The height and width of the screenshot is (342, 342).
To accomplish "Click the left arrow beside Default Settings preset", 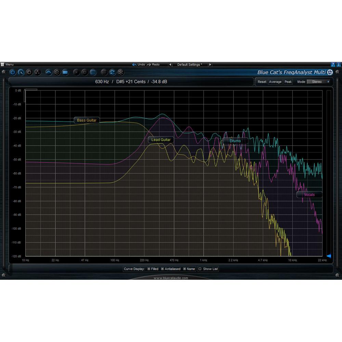I will coord(170,64).
